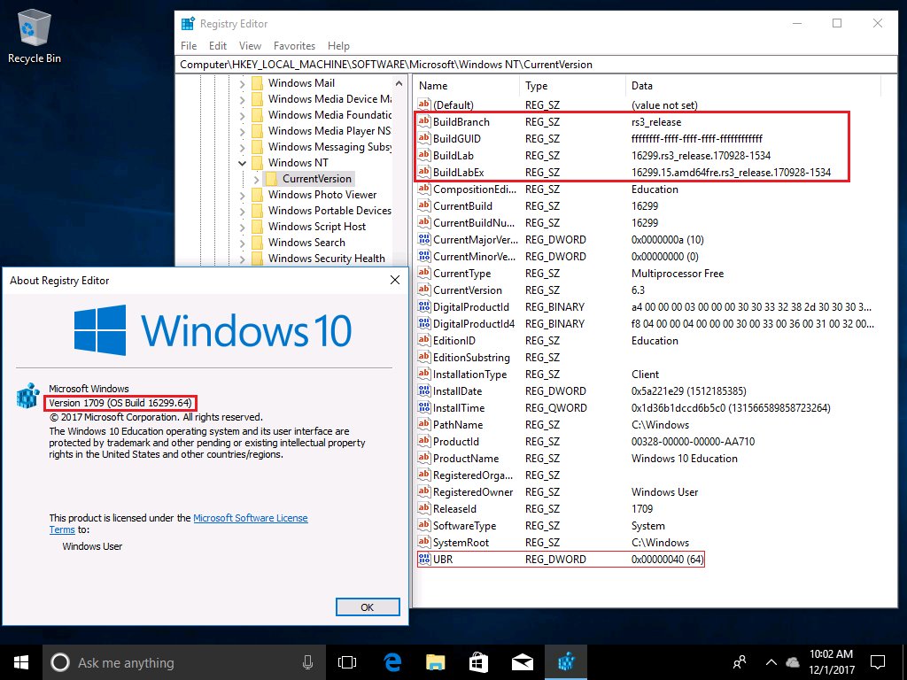This screenshot has height=680, width=907.
Task: Select the CurrentType value name
Action: [x=461, y=273]
